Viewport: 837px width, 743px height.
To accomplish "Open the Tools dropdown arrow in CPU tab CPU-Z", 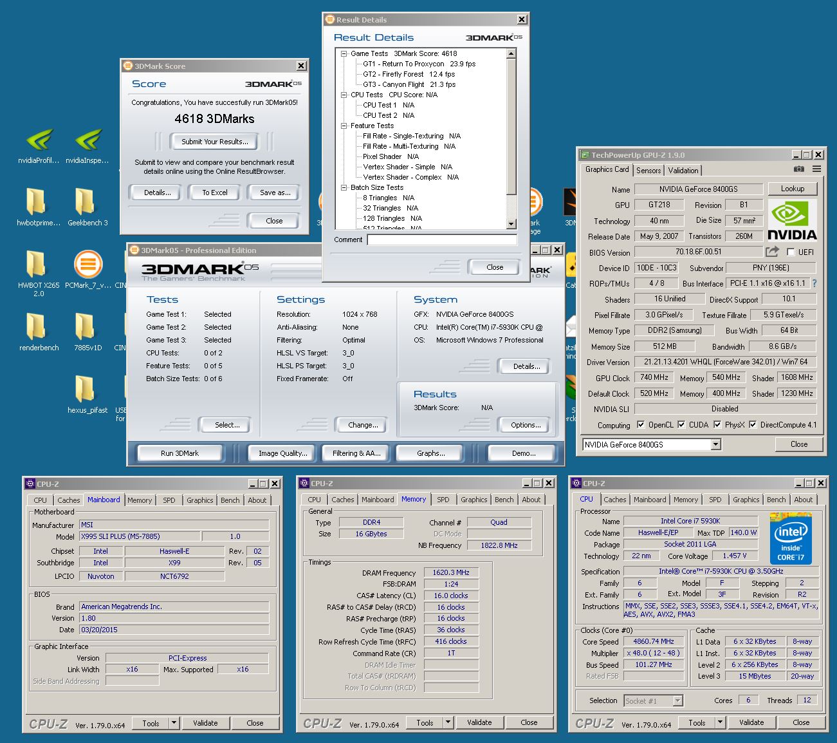I will [x=720, y=723].
